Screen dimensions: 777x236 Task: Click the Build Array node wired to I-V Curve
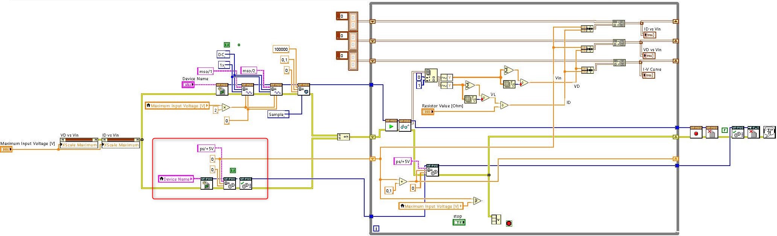tap(619, 62)
